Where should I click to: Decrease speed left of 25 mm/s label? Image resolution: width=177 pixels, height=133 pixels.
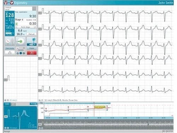click(x=5, y=100)
